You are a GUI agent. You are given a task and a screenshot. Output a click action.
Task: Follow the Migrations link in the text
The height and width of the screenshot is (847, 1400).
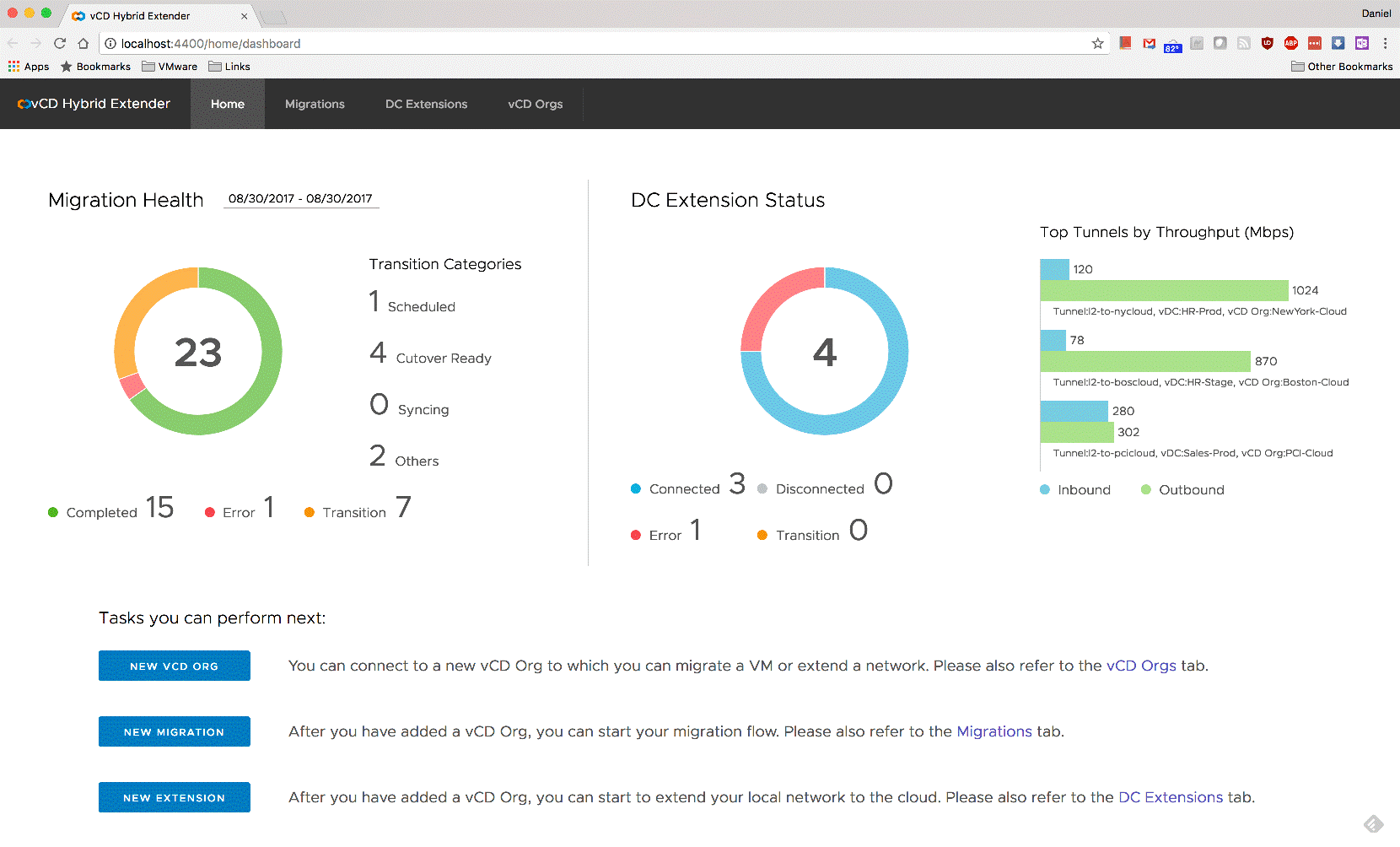[x=994, y=731]
